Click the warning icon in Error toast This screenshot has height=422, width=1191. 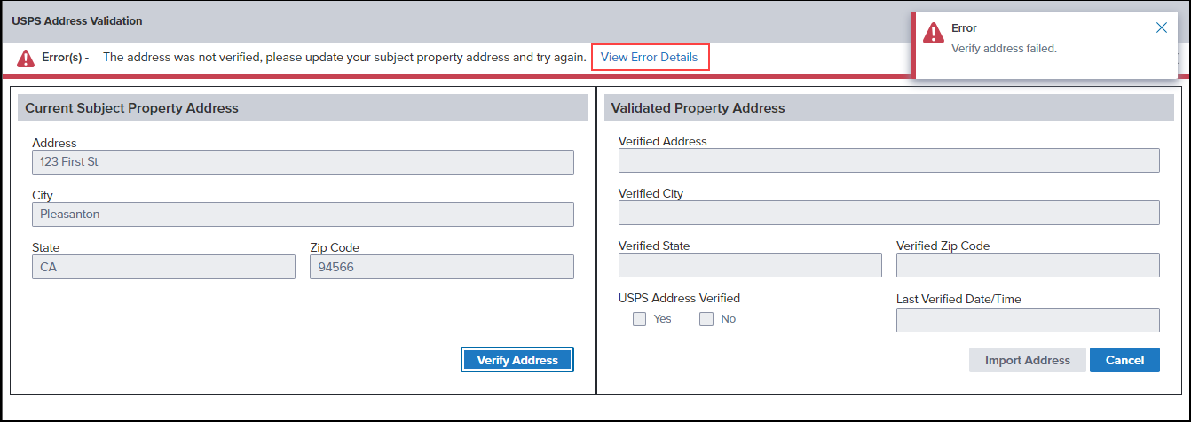934,34
